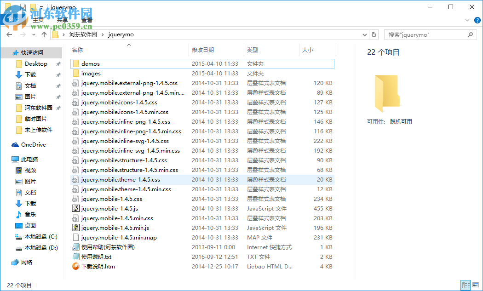The height and width of the screenshot is (291, 483).
Task: Toggle details view in the status bar
Action: coord(466,285)
